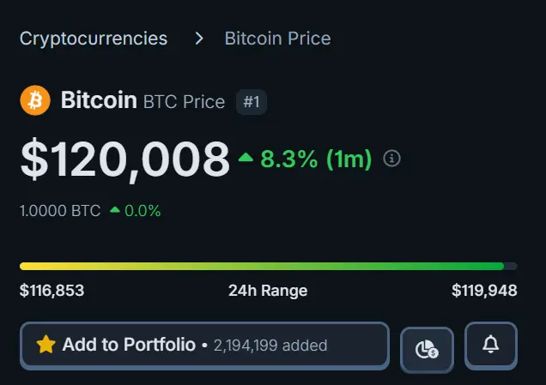Click the green up arrow next to 8.3%

pyautogui.click(x=246, y=159)
